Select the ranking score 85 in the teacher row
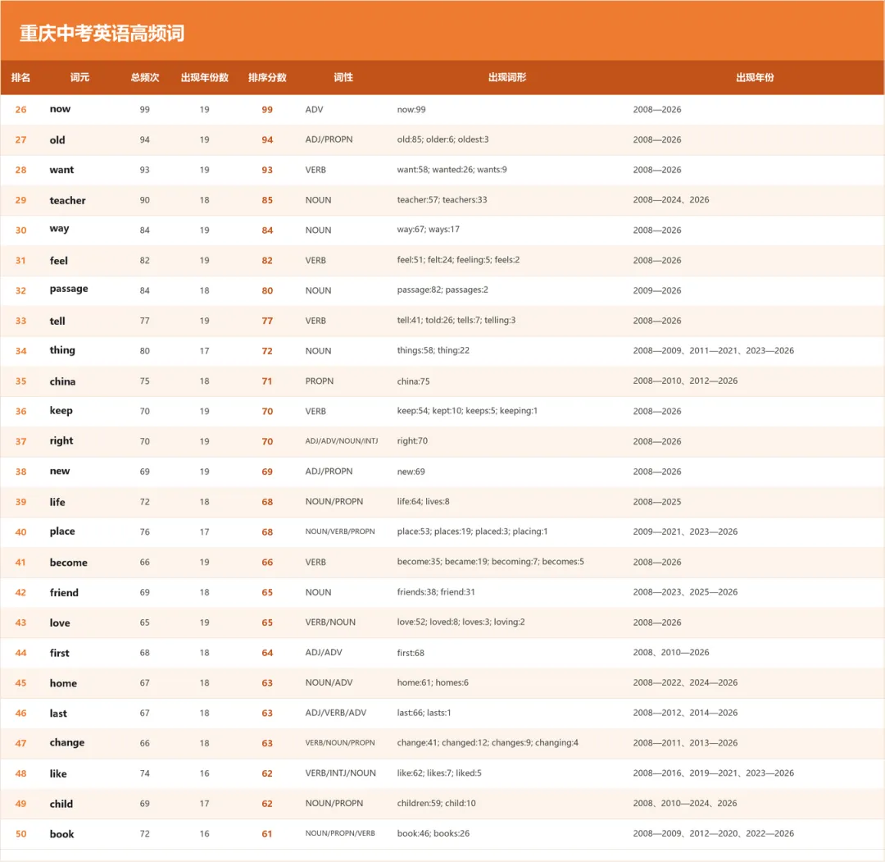Image resolution: width=885 pixels, height=862 pixels. 267,200
